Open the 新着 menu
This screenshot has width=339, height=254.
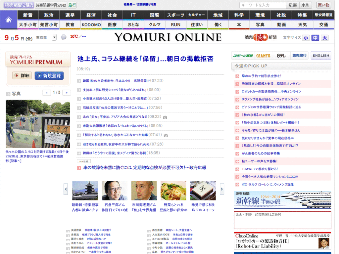(x=28, y=15)
